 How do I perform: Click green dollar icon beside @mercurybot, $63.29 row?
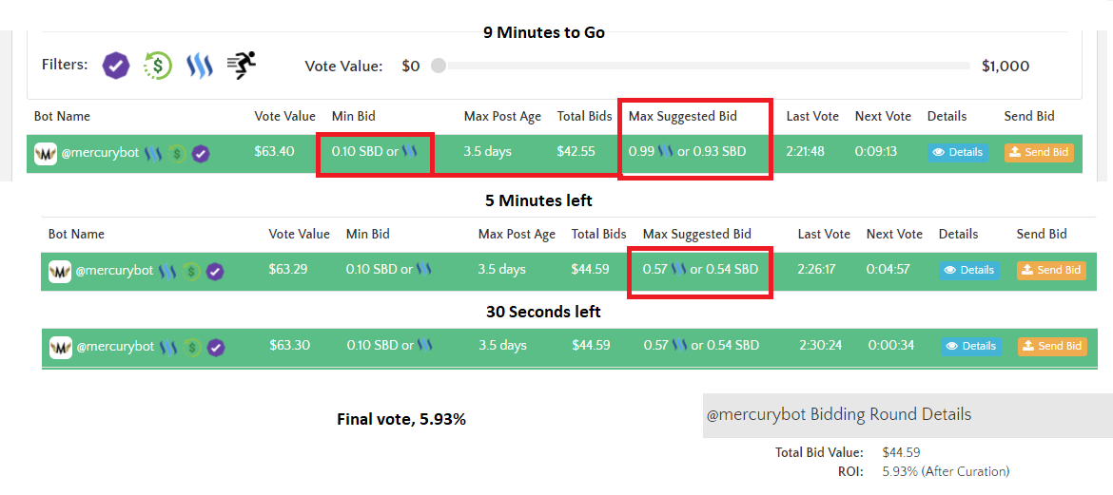point(191,271)
